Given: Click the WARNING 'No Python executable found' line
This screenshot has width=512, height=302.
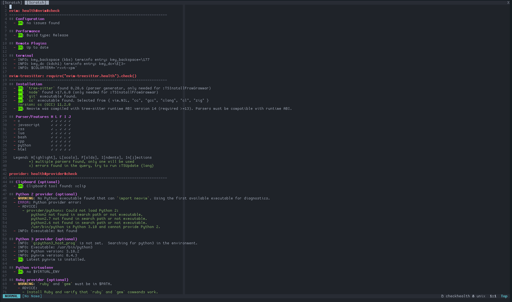Looking at the screenshot, I should [142, 198].
